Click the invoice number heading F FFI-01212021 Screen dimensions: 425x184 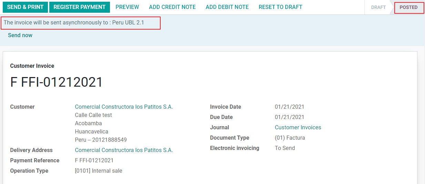[57, 83]
